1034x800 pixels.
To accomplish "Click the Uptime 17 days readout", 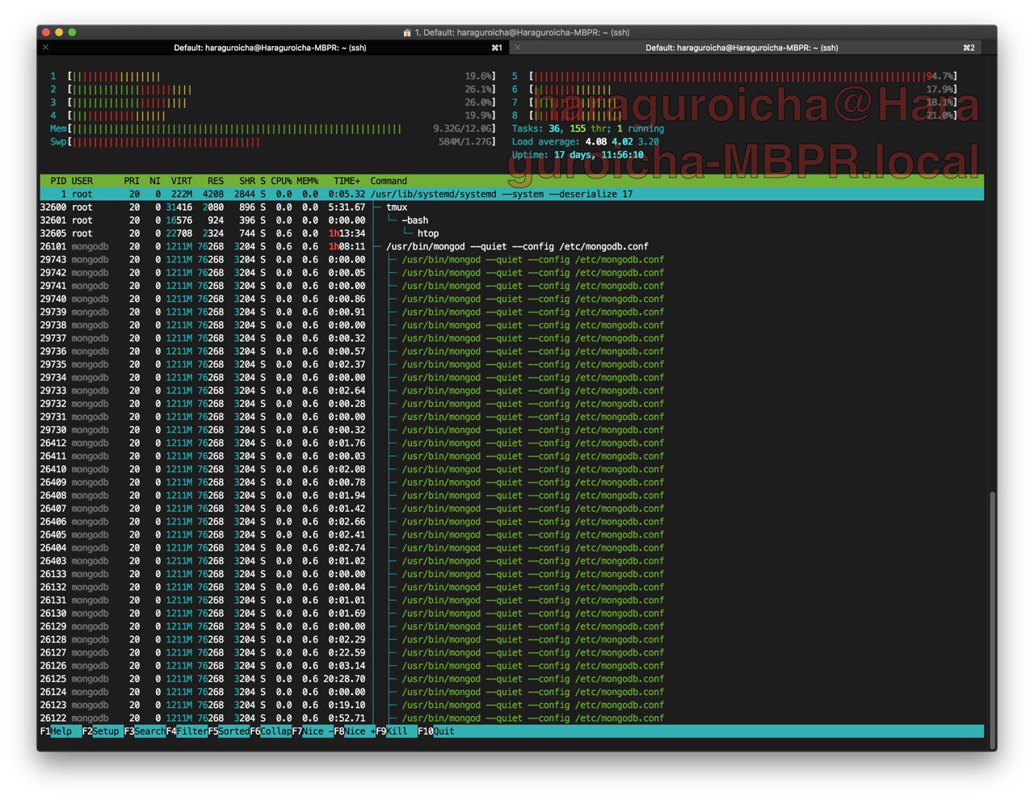I will 578,155.
